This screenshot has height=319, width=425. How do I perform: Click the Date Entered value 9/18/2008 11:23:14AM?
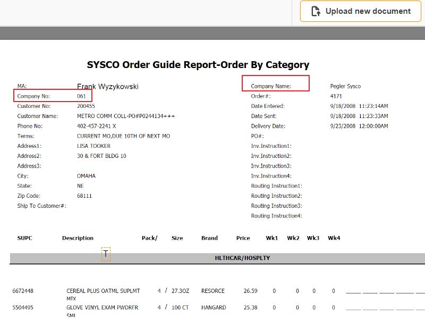[359, 106]
